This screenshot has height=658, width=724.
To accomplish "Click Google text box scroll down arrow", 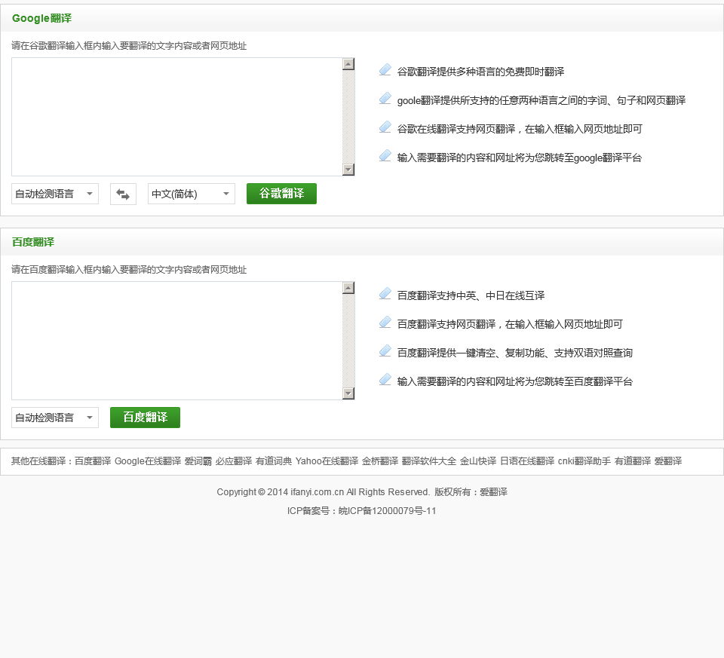I will point(348,170).
